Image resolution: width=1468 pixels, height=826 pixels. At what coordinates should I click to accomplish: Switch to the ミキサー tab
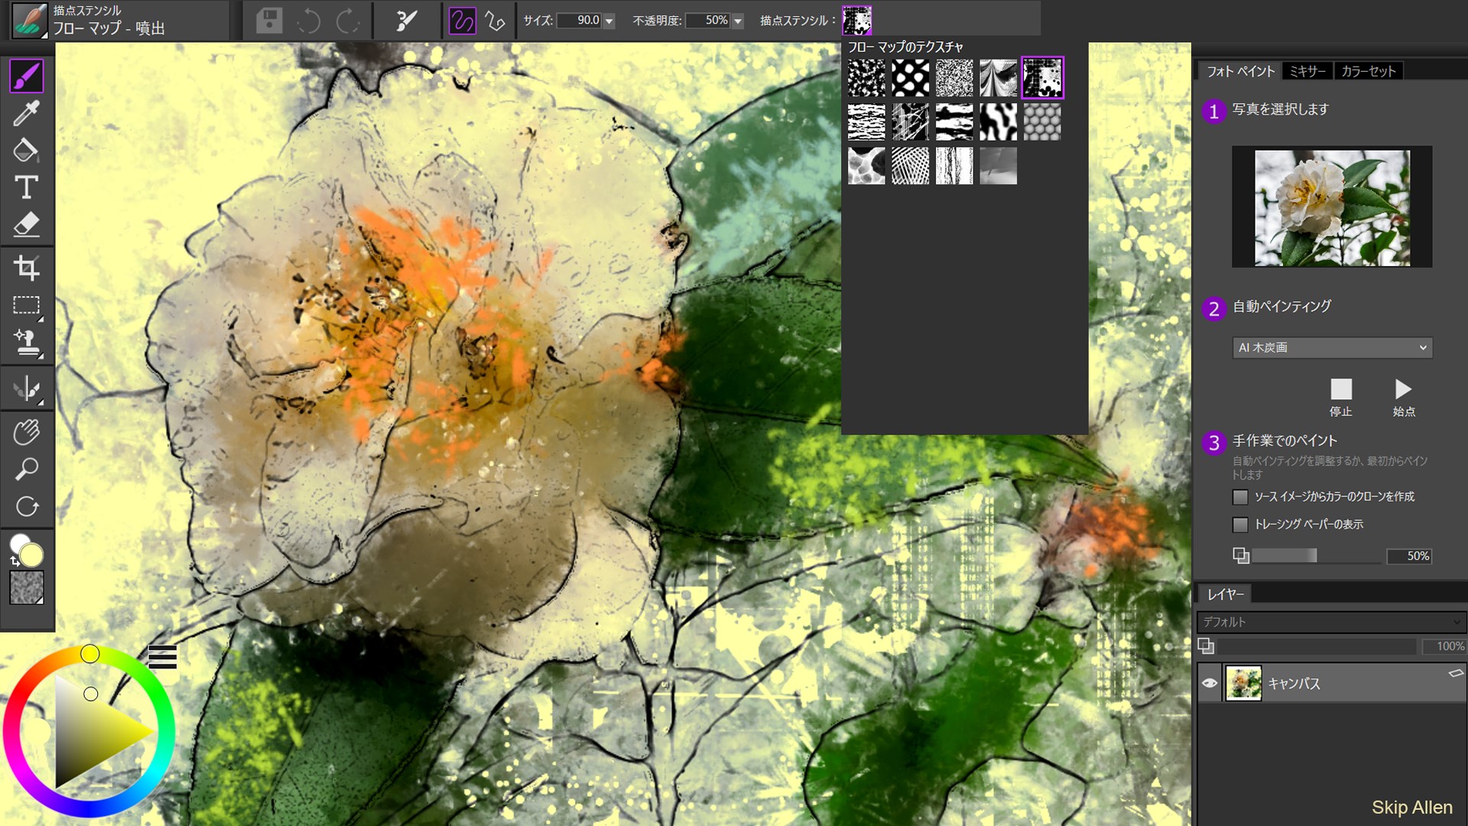point(1307,71)
